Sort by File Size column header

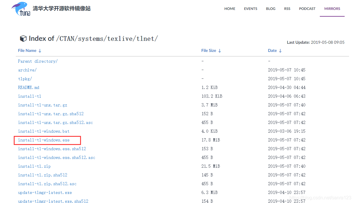211,50
